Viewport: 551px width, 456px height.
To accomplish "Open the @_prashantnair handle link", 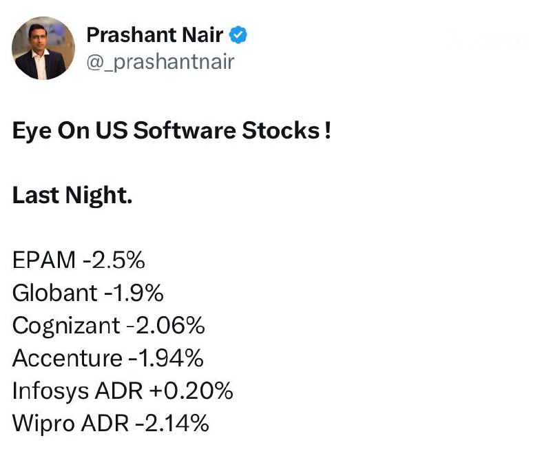I will pos(160,62).
